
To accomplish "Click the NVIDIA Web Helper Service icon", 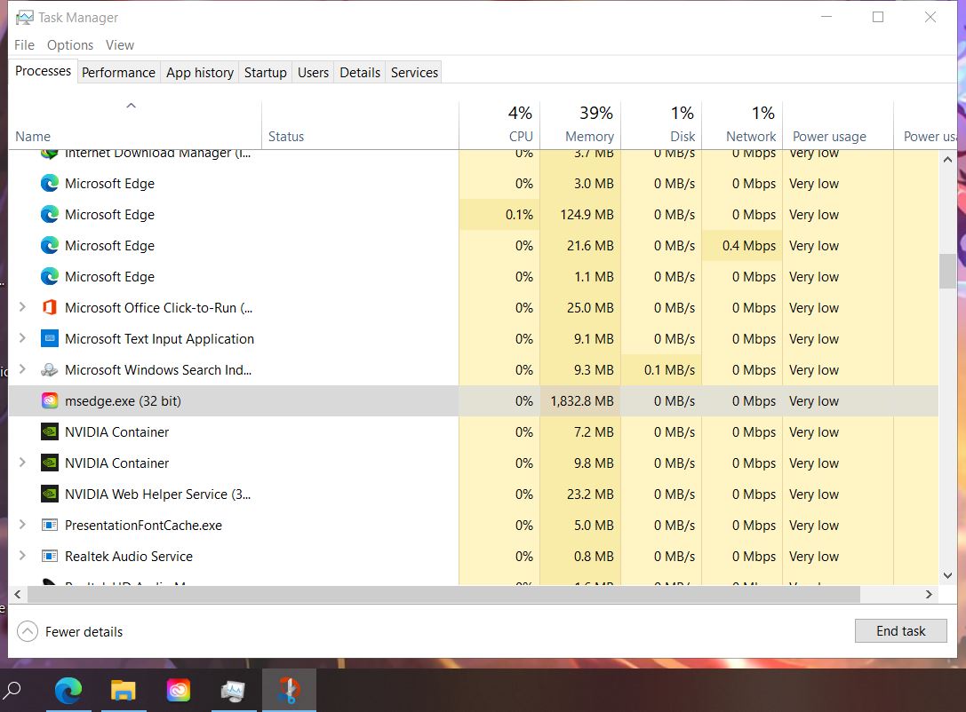I will 50,494.
